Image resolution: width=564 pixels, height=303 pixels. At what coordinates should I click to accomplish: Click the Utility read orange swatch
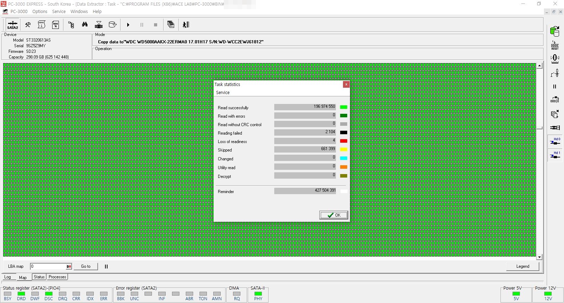coord(344,167)
